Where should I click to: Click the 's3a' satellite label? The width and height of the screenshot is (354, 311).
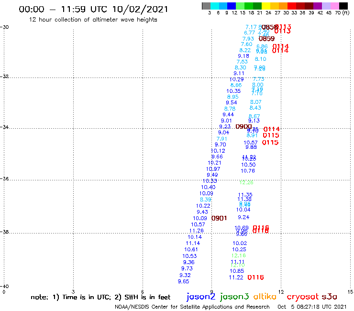tap(330, 297)
